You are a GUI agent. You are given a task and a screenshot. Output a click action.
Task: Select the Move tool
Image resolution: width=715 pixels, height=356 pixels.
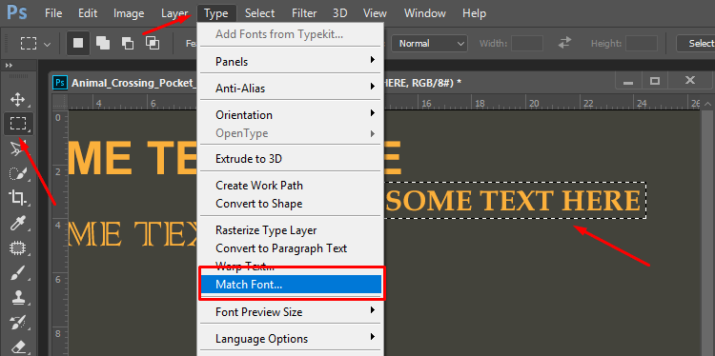tap(18, 99)
